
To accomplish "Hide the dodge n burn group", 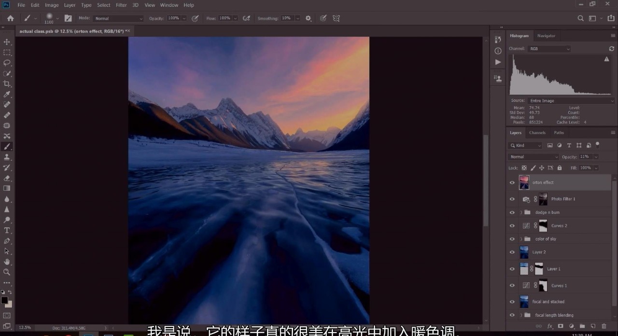I will pos(512,212).
